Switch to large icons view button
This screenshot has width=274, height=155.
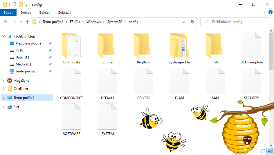point(270,151)
